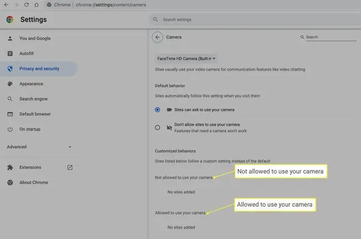361x239 pixels.
Task: Click the palette icon for Appearance
Action: tap(10, 84)
